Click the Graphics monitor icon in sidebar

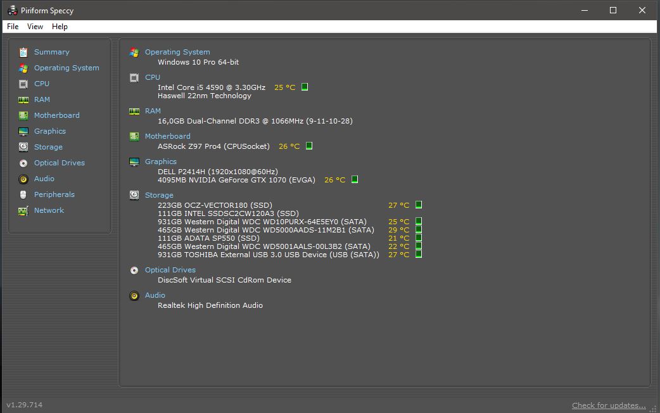click(x=23, y=131)
